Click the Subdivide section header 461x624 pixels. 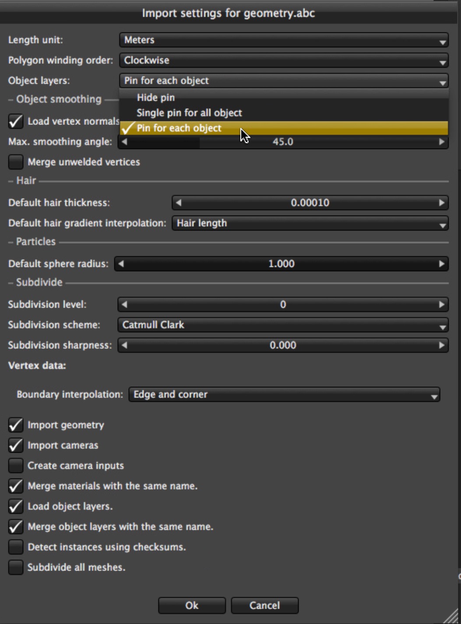click(x=39, y=282)
